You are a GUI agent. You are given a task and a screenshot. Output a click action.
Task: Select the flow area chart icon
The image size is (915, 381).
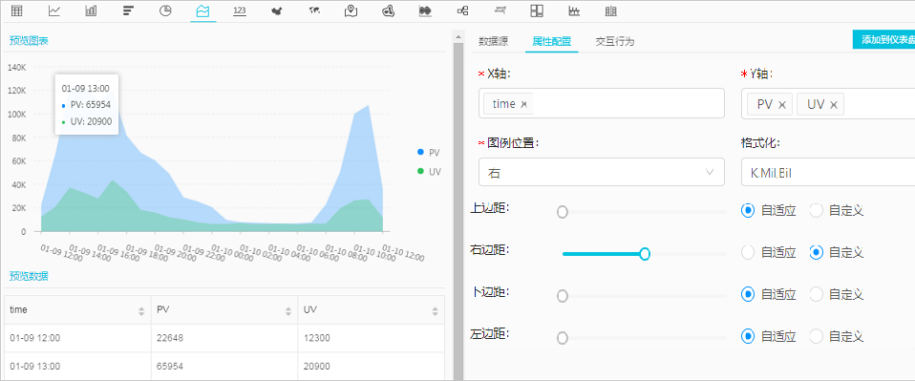click(x=425, y=11)
